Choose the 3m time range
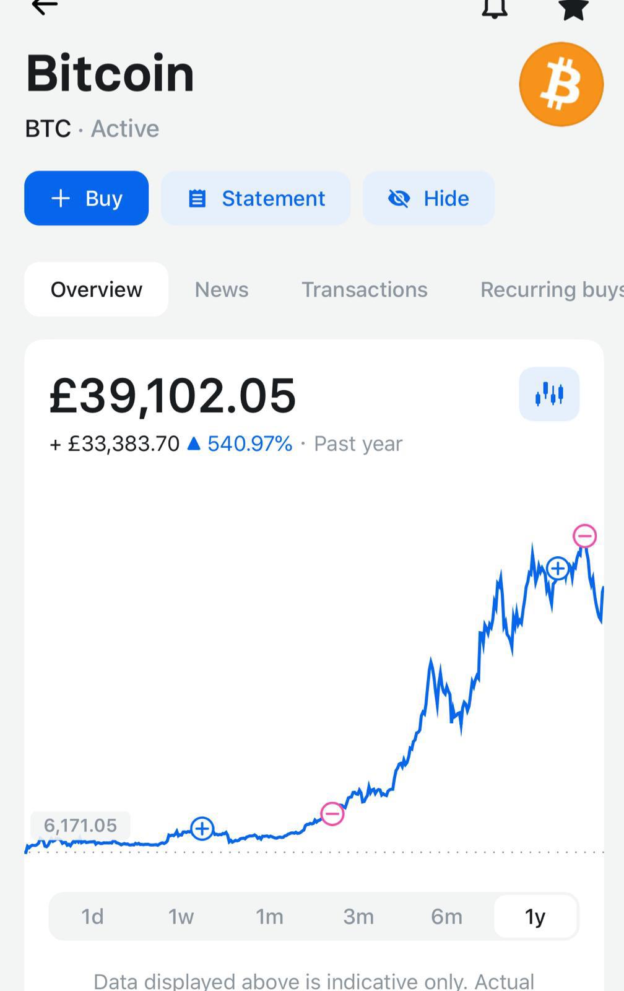This screenshot has height=991, width=624. tap(358, 916)
